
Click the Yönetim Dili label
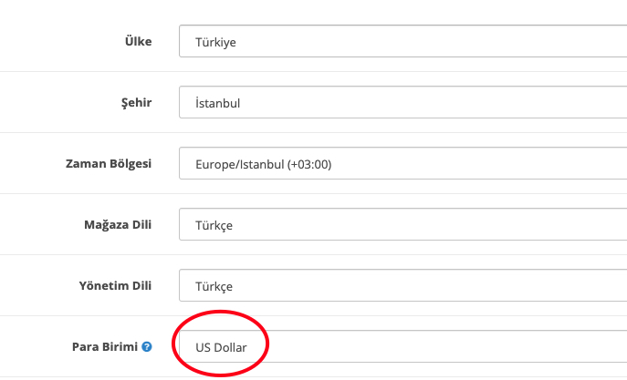(x=115, y=286)
